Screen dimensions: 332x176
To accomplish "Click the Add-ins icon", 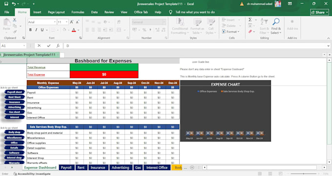I will [292, 22].
